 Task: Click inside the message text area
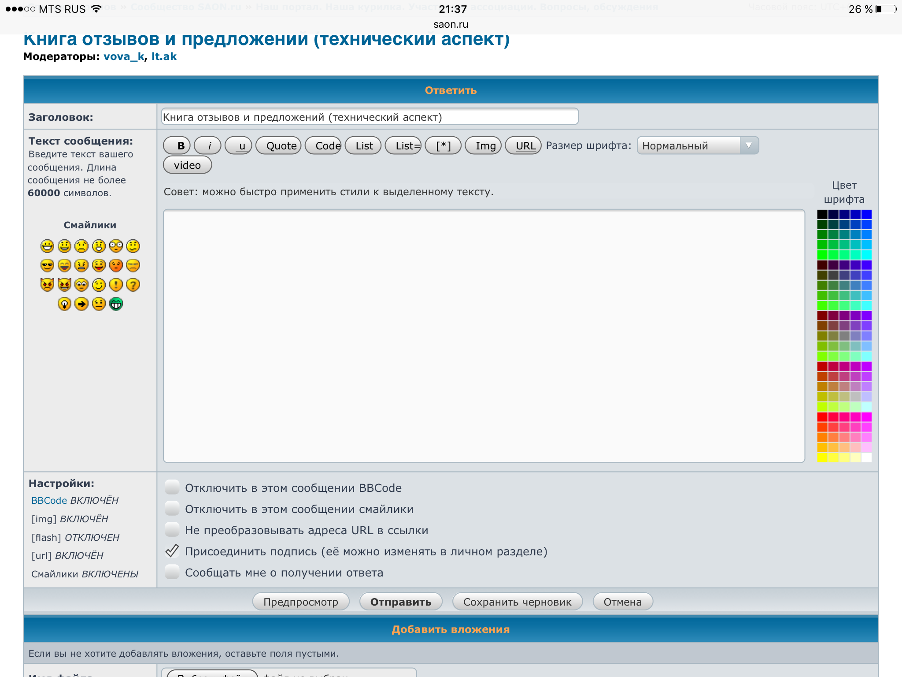(484, 336)
